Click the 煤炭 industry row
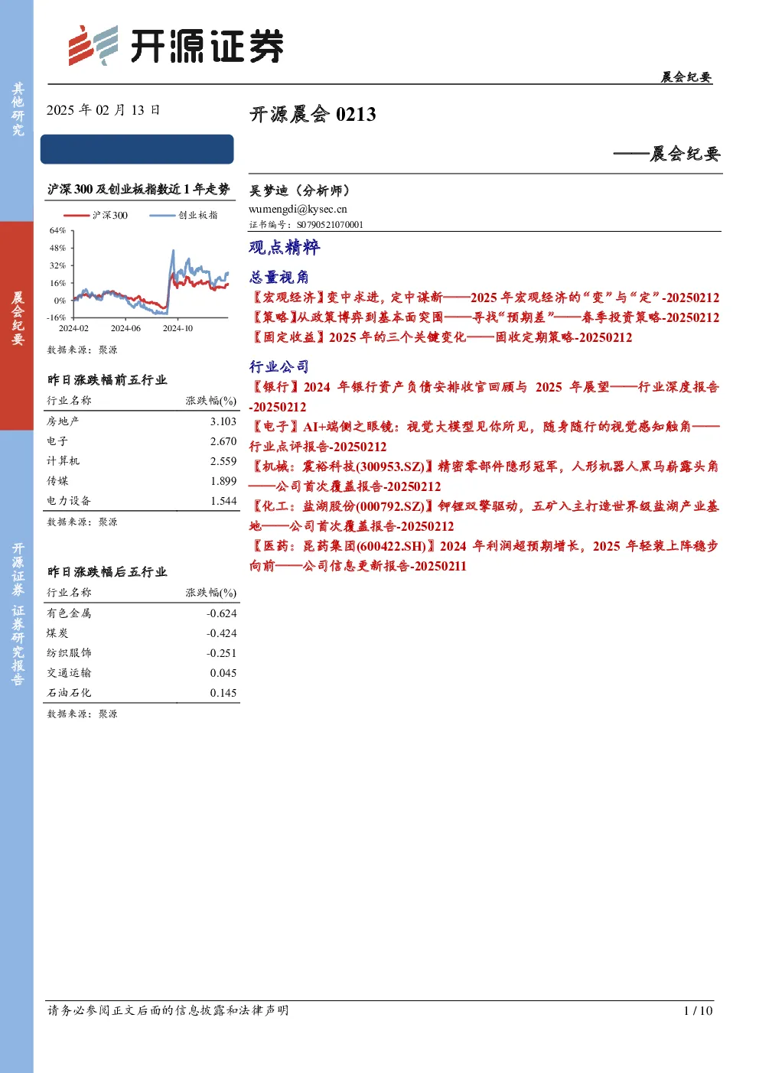Screen dimensions: 759x1073 click(x=142, y=633)
